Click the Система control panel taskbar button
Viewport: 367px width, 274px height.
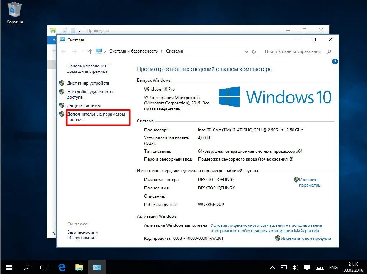(97, 268)
